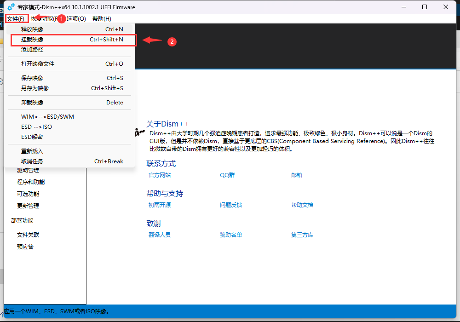Click the QQ群 contact link
The height and width of the screenshot is (322, 460).
pyautogui.click(x=227, y=175)
